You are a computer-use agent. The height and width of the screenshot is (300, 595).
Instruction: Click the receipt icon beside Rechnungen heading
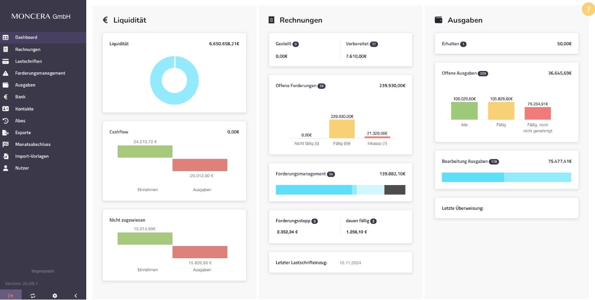point(271,20)
